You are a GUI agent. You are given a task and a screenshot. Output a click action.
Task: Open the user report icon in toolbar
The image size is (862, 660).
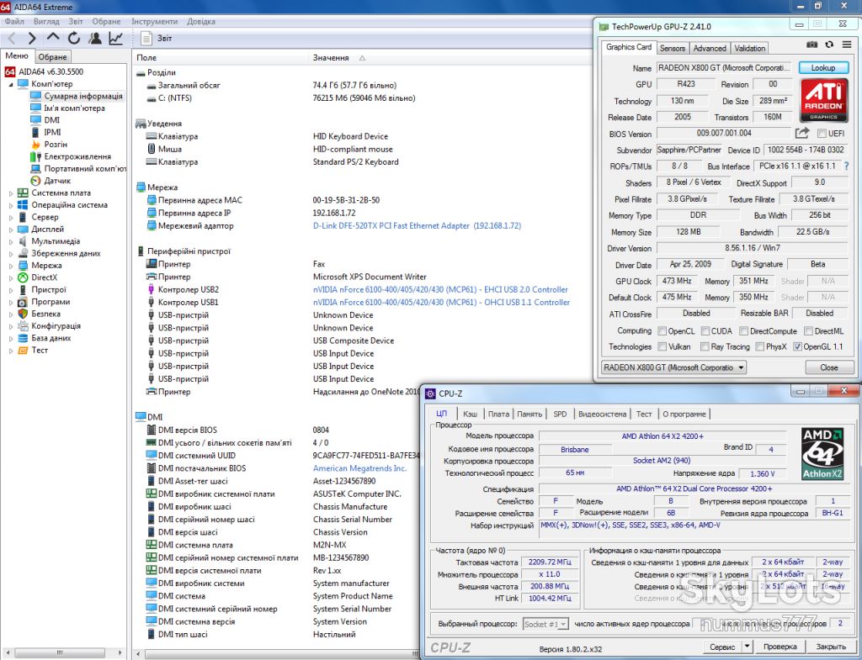click(94, 38)
